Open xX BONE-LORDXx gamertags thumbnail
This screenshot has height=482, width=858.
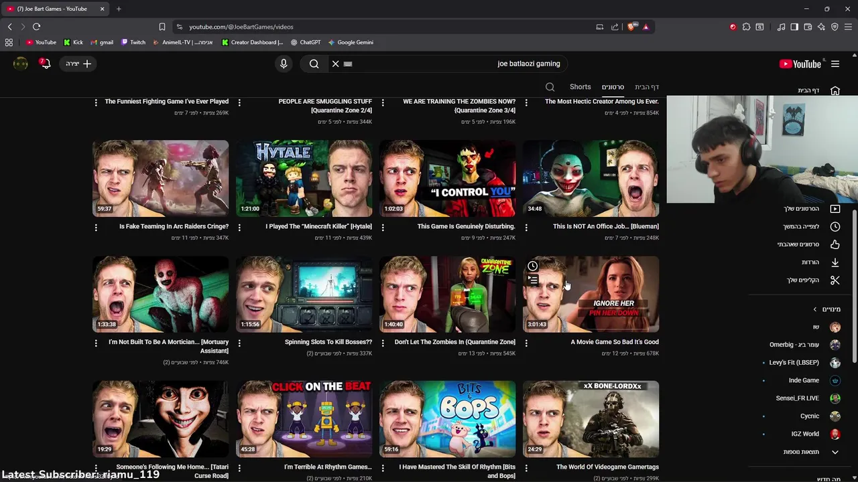[x=591, y=419]
